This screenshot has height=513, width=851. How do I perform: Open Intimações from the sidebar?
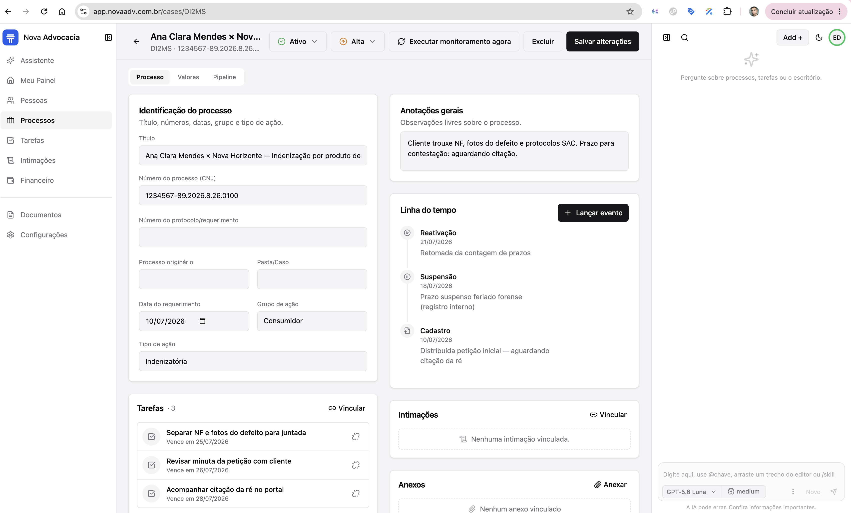point(56,160)
